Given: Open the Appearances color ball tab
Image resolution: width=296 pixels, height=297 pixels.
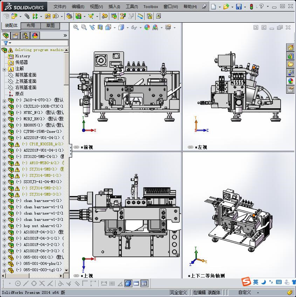Looking at the screenshot, I should click(x=35, y=36).
